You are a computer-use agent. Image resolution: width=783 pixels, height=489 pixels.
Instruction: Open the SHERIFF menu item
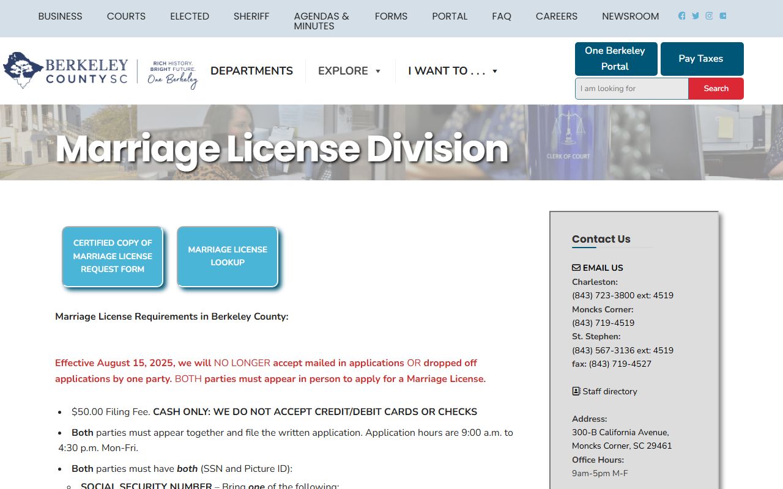tap(251, 17)
